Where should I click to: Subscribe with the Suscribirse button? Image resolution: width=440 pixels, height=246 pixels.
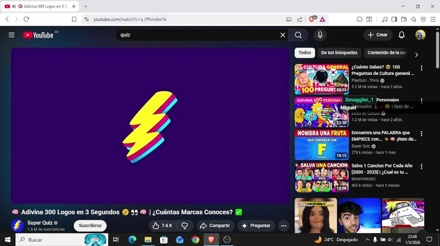click(x=90, y=225)
